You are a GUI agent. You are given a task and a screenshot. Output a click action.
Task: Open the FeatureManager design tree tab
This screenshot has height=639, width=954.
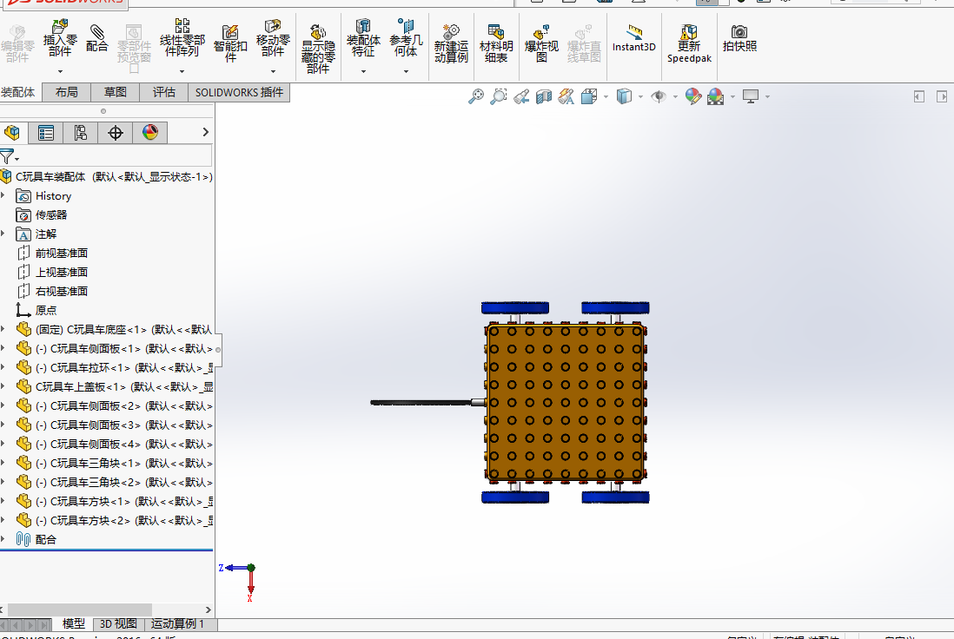pyautogui.click(x=11, y=133)
